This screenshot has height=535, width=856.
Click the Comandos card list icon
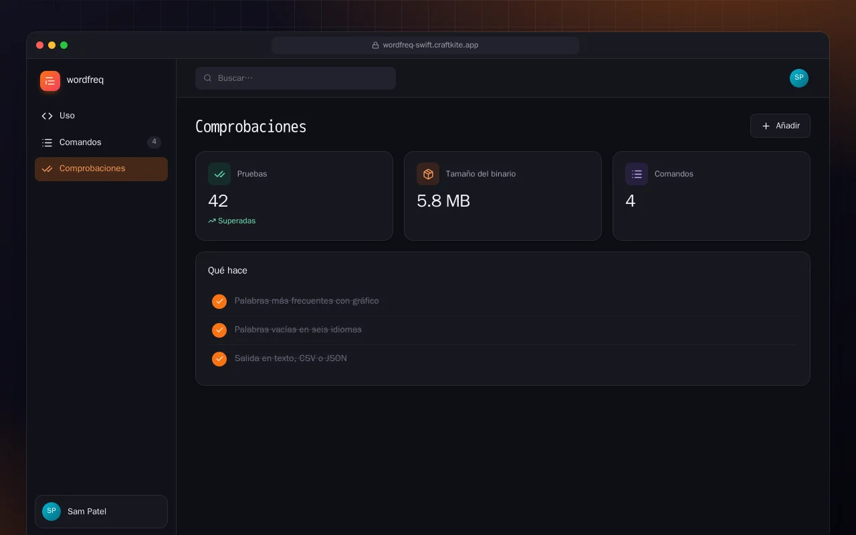pyautogui.click(x=637, y=174)
